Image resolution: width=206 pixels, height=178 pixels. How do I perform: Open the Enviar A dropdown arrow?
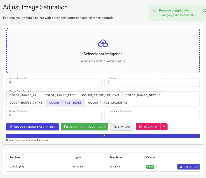tap(164, 126)
